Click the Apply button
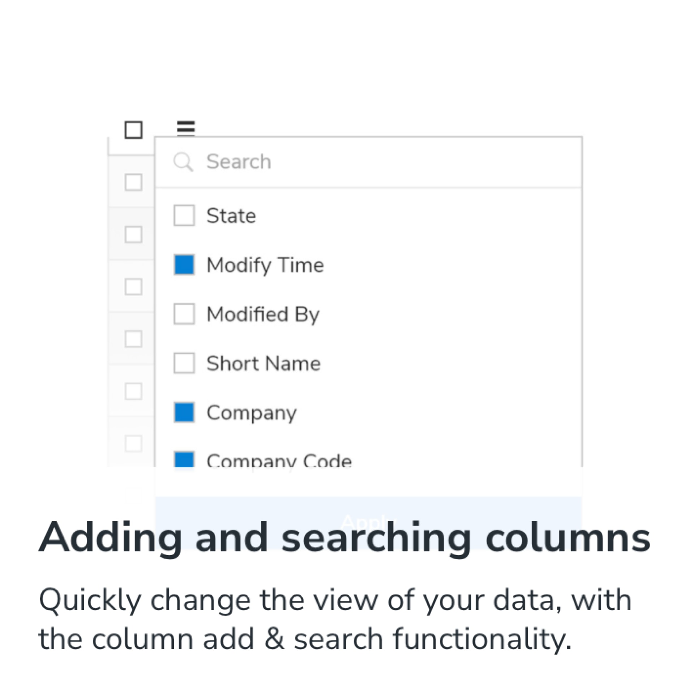 point(368,522)
